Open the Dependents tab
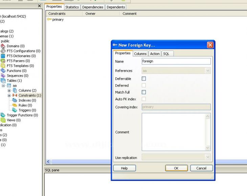This screenshot has height=196, width=247. [x=116, y=7]
